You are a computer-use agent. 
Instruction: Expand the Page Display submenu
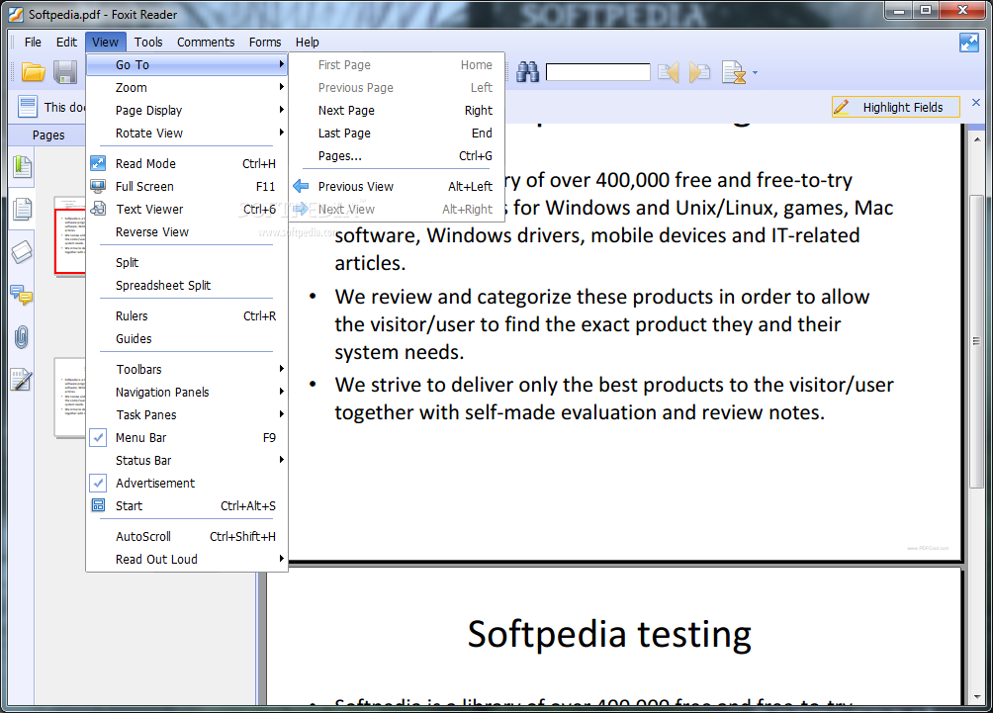click(187, 110)
